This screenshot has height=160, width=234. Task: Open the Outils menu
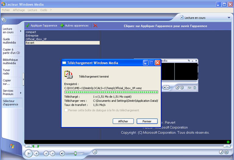click(44, 10)
